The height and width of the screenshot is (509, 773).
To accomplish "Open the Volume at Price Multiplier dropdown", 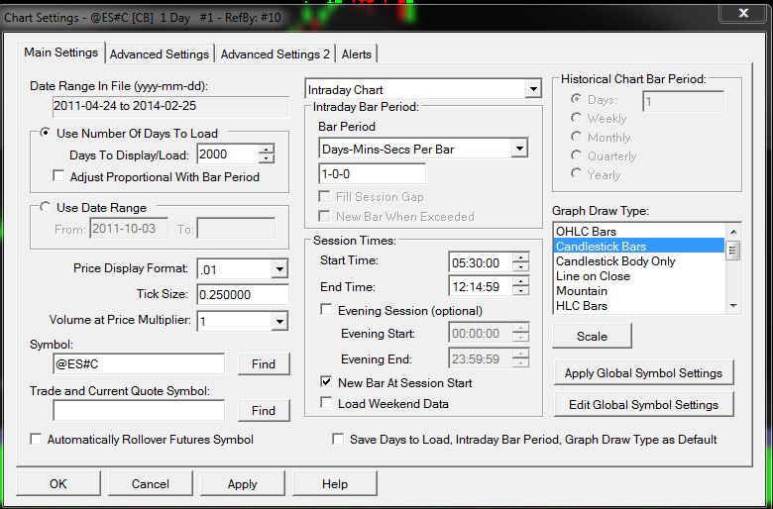I will tap(279, 322).
